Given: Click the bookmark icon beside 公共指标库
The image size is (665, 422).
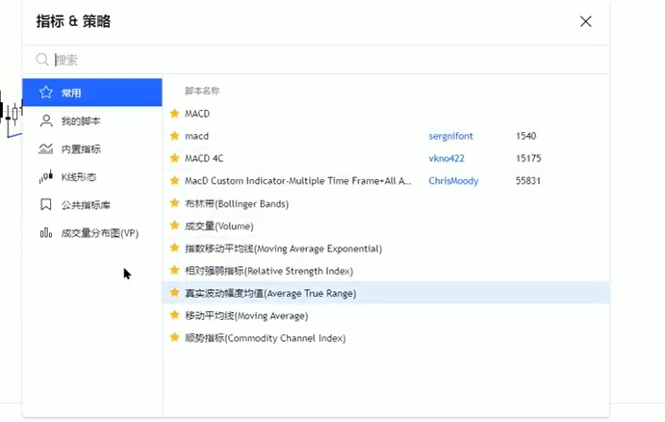Looking at the screenshot, I should click(x=46, y=204).
